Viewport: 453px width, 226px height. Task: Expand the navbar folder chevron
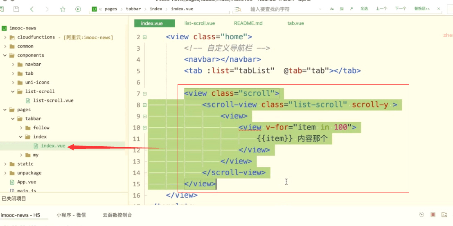click(x=13, y=64)
